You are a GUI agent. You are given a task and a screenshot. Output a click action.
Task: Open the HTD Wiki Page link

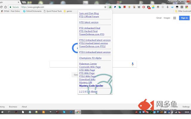tap(87, 70)
